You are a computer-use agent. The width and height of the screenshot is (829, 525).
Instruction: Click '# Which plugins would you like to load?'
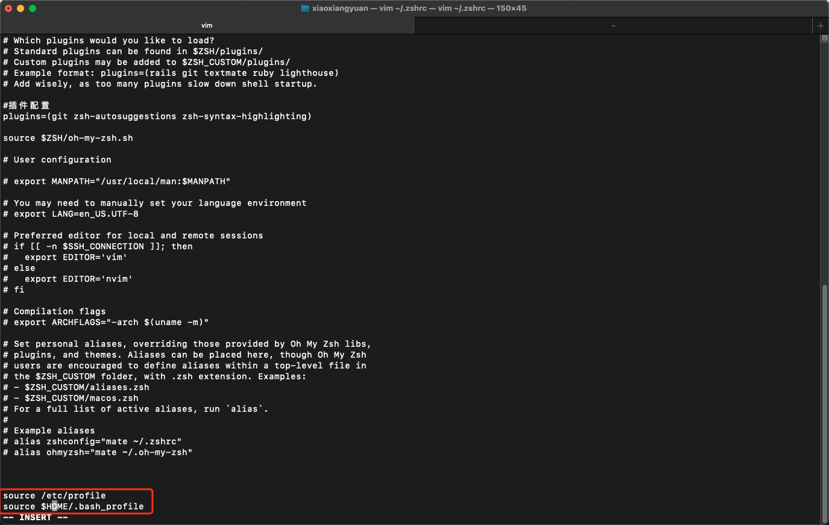tap(109, 40)
